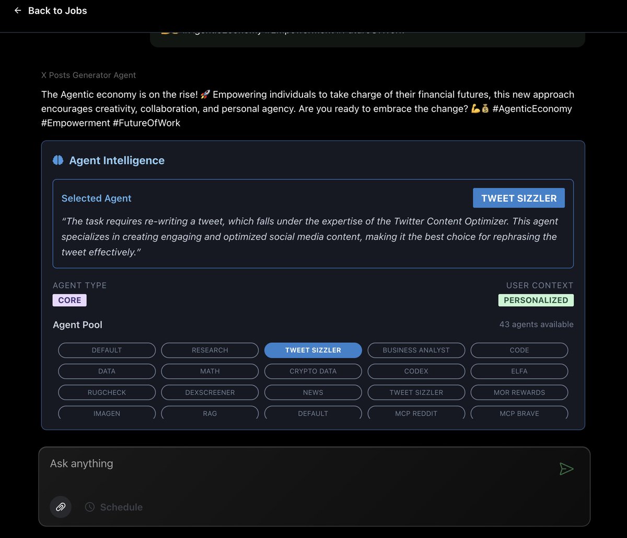627x538 pixels.
Task: Select the highlighted TWEET SIZZLER pool chip
Action: (313, 350)
